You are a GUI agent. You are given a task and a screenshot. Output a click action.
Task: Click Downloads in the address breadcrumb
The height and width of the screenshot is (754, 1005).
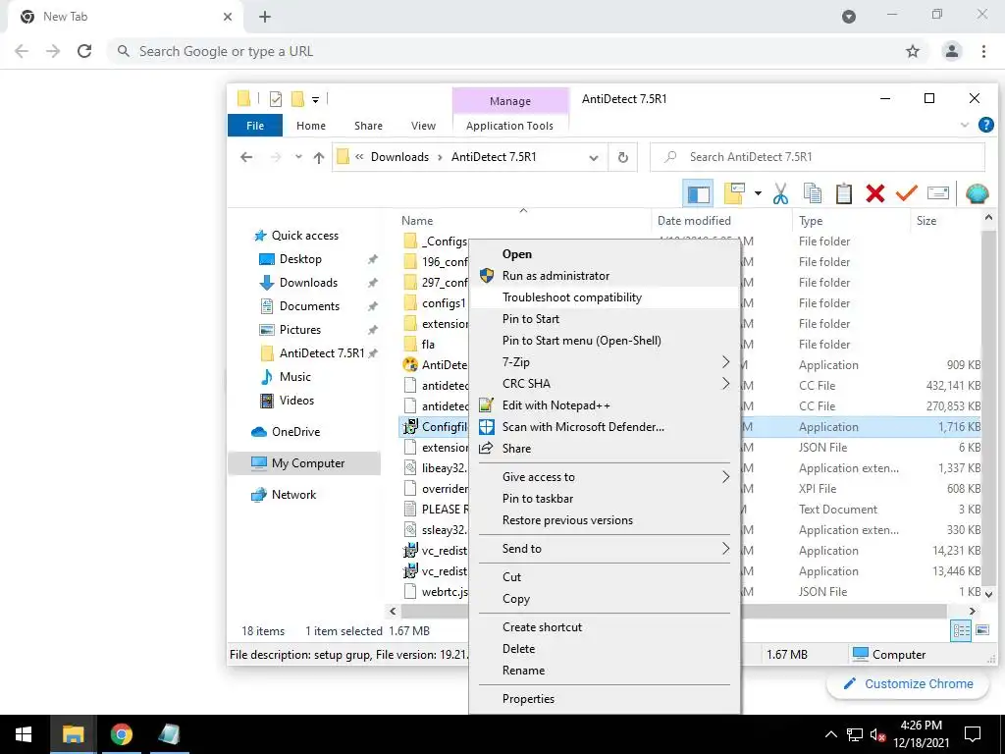click(400, 157)
